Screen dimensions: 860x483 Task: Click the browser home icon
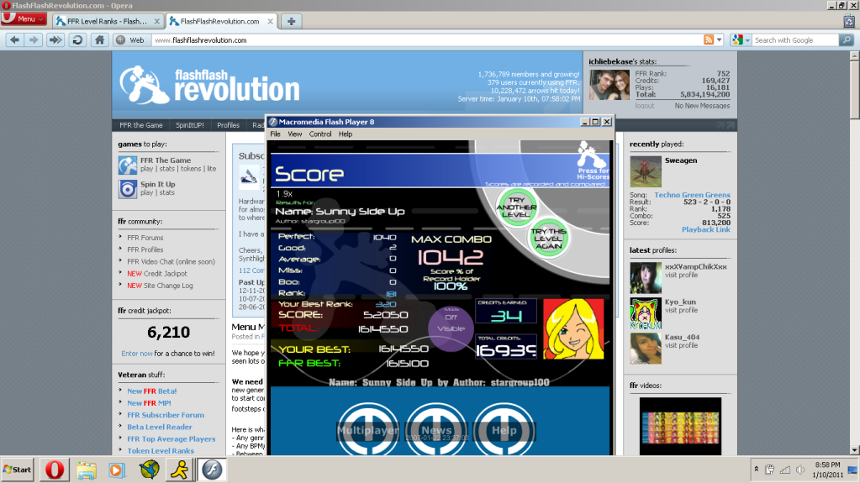pyautogui.click(x=99, y=39)
